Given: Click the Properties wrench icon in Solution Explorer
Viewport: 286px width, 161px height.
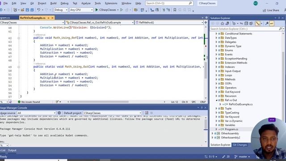Looking at the screenshot, I should (267, 24).
